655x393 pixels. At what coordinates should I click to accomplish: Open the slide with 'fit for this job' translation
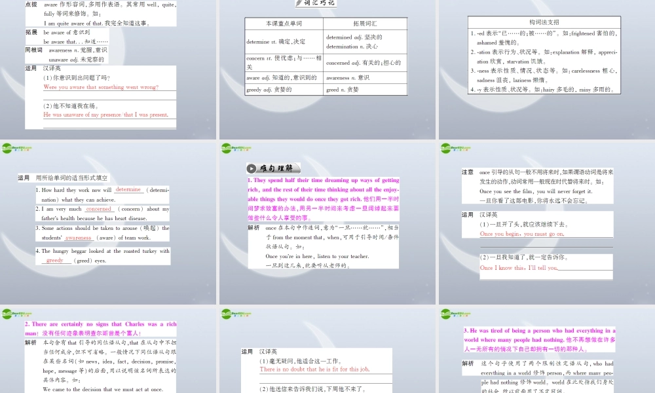[327, 350]
